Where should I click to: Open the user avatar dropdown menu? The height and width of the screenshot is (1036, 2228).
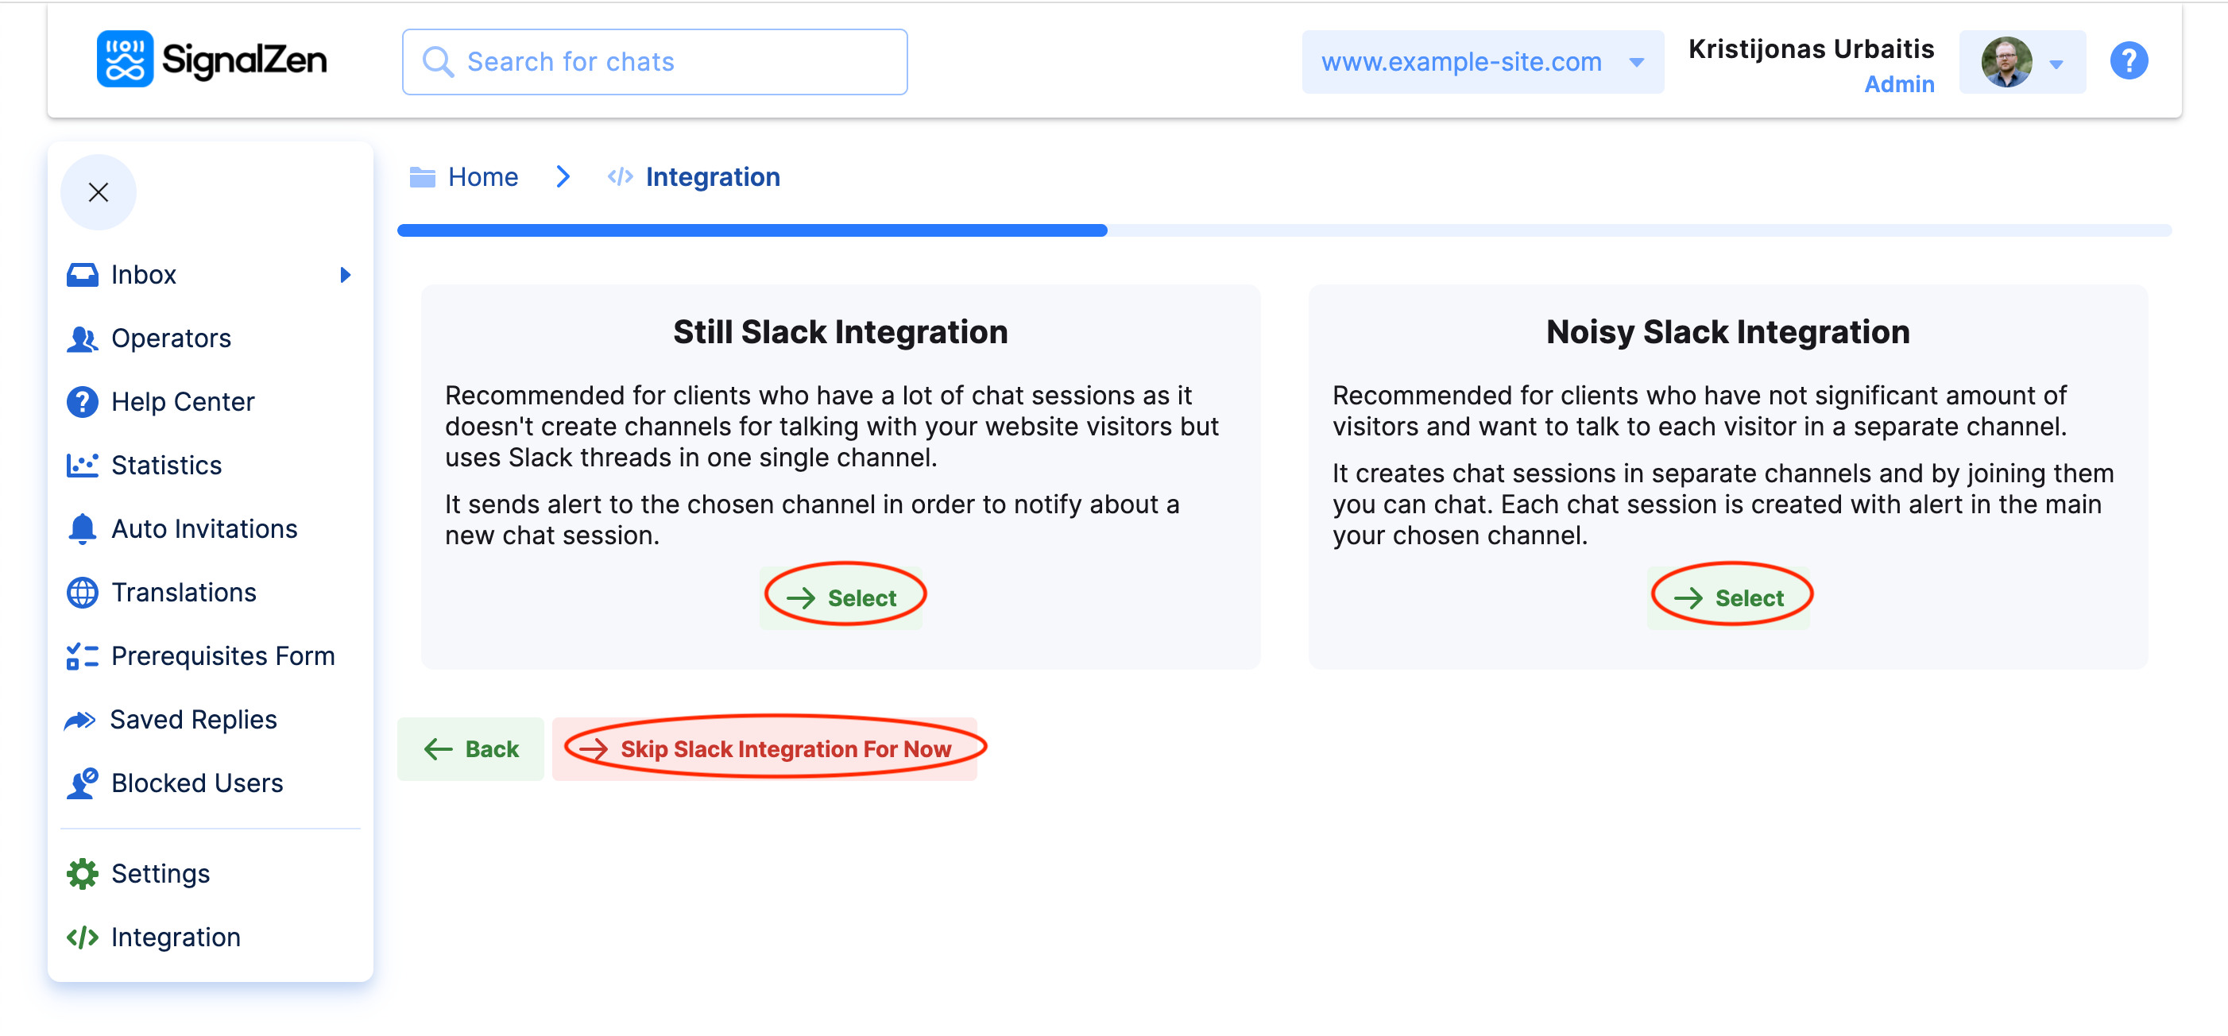pyautogui.click(x=2021, y=62)
